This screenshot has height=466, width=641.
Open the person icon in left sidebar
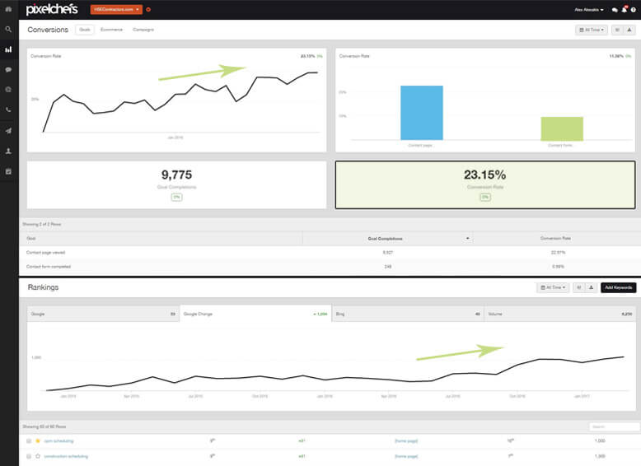click(8, 151)
